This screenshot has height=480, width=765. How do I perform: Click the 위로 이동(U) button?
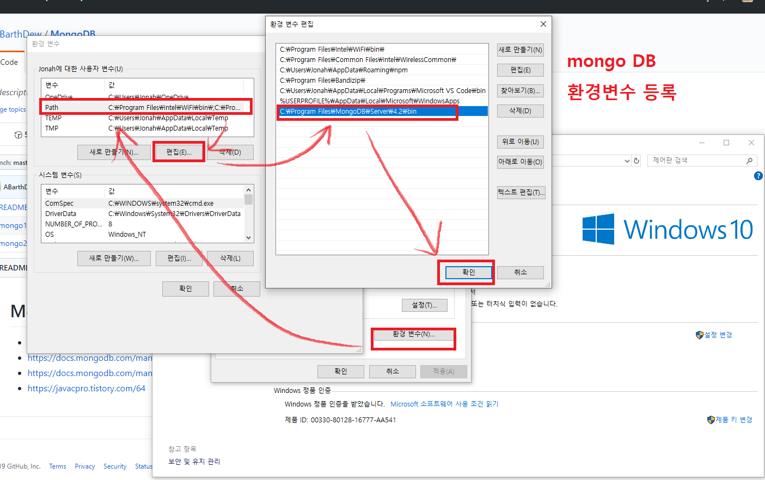520,141
